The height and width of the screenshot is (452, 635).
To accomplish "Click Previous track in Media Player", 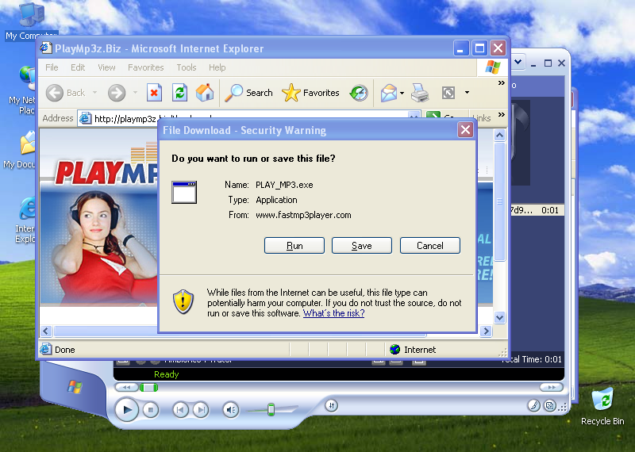I will 181,410.
